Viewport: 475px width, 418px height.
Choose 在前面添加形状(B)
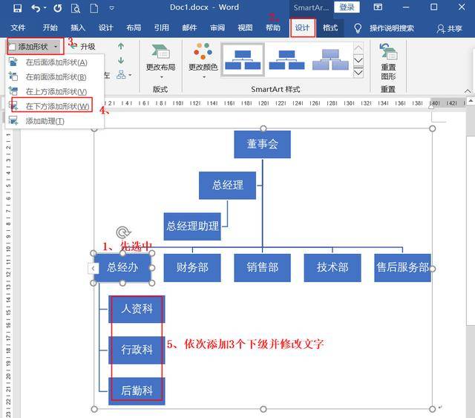tap(54, 77)
